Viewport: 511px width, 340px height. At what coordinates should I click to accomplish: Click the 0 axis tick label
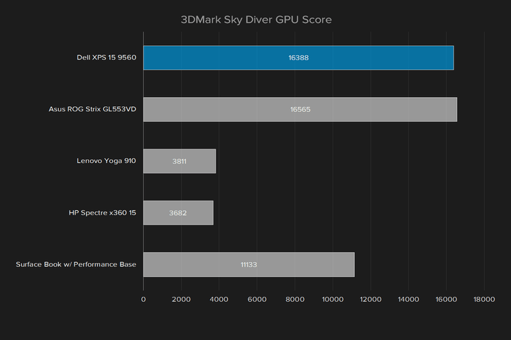coord(143,300)
